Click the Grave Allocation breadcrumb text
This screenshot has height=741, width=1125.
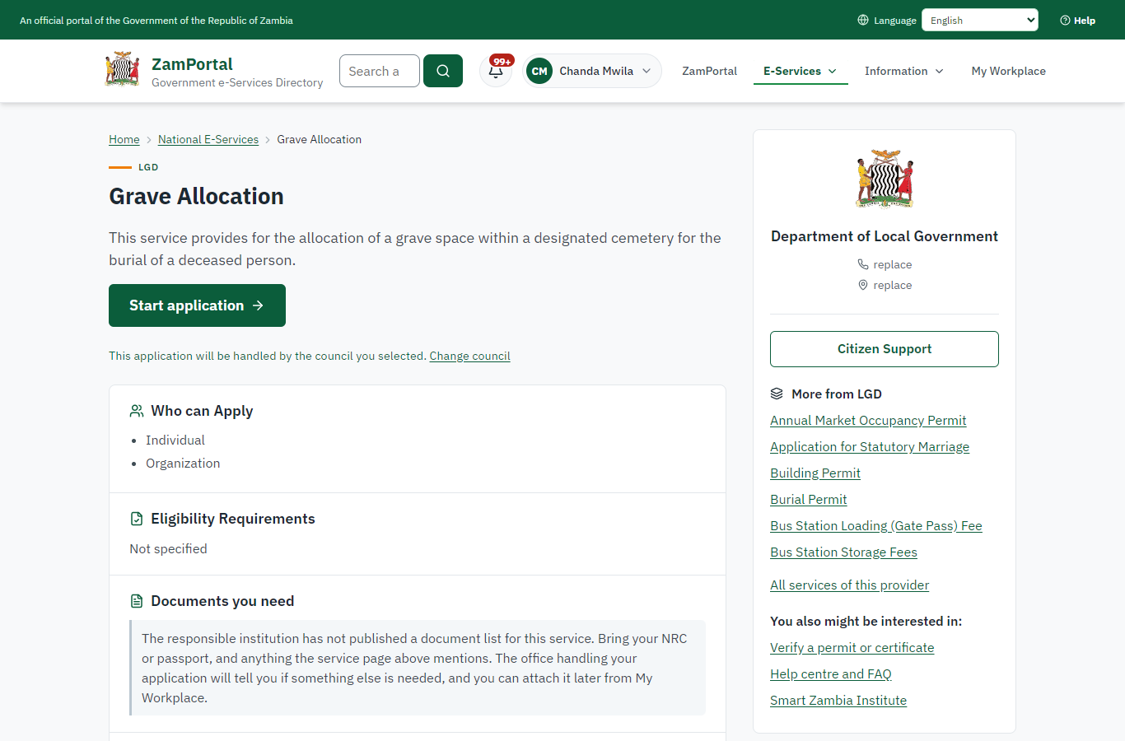(x=320, y=139)
